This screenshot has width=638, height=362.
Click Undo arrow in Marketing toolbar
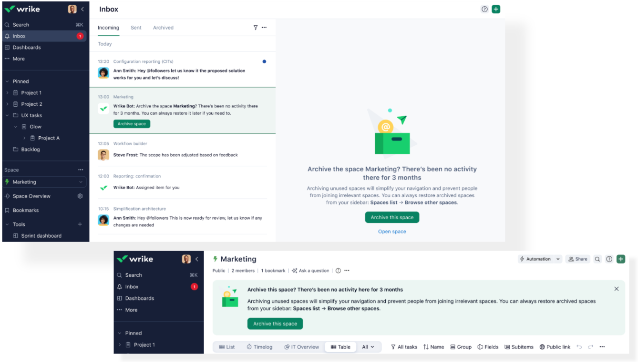[x=579, y=347]
